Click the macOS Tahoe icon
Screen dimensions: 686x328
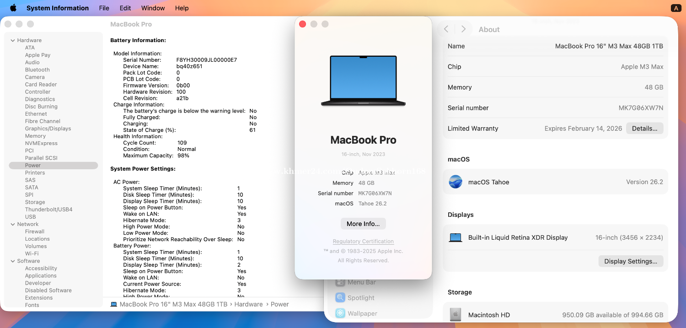point(456,182)
